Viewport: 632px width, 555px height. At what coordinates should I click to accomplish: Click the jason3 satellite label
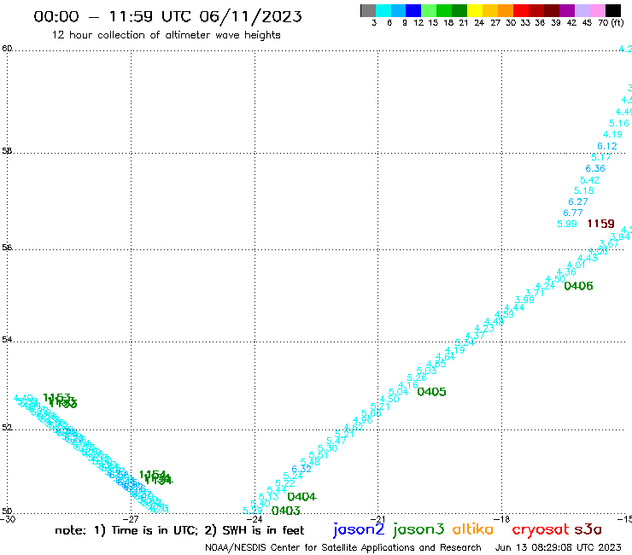(x=418, y=529)
